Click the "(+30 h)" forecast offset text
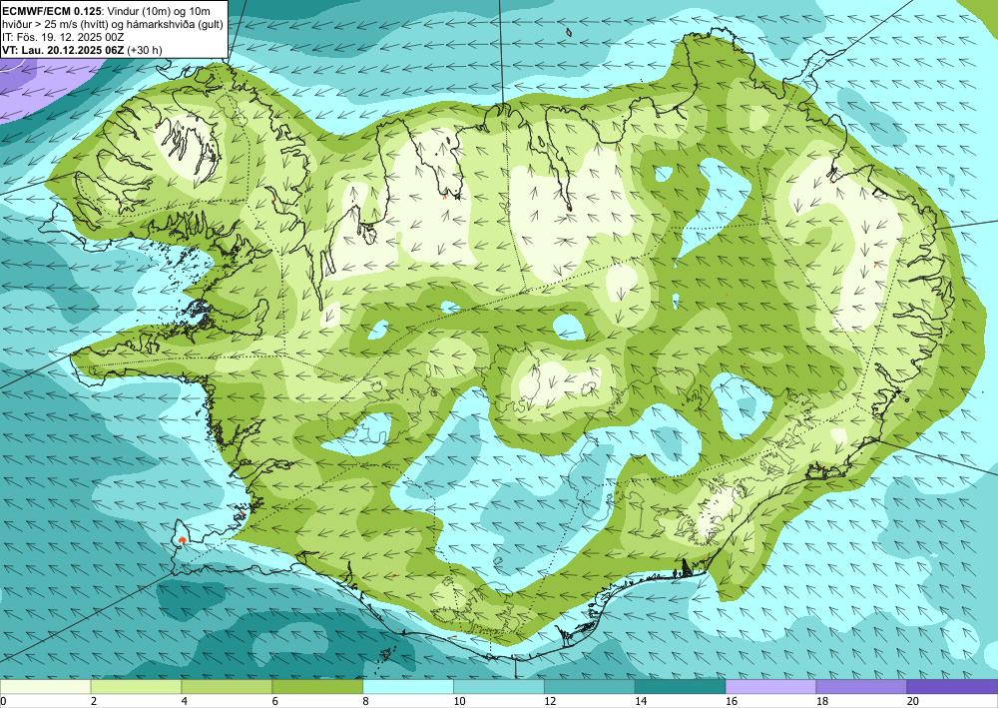The height and width of the screenshot is (708, 998). (145, 50)
